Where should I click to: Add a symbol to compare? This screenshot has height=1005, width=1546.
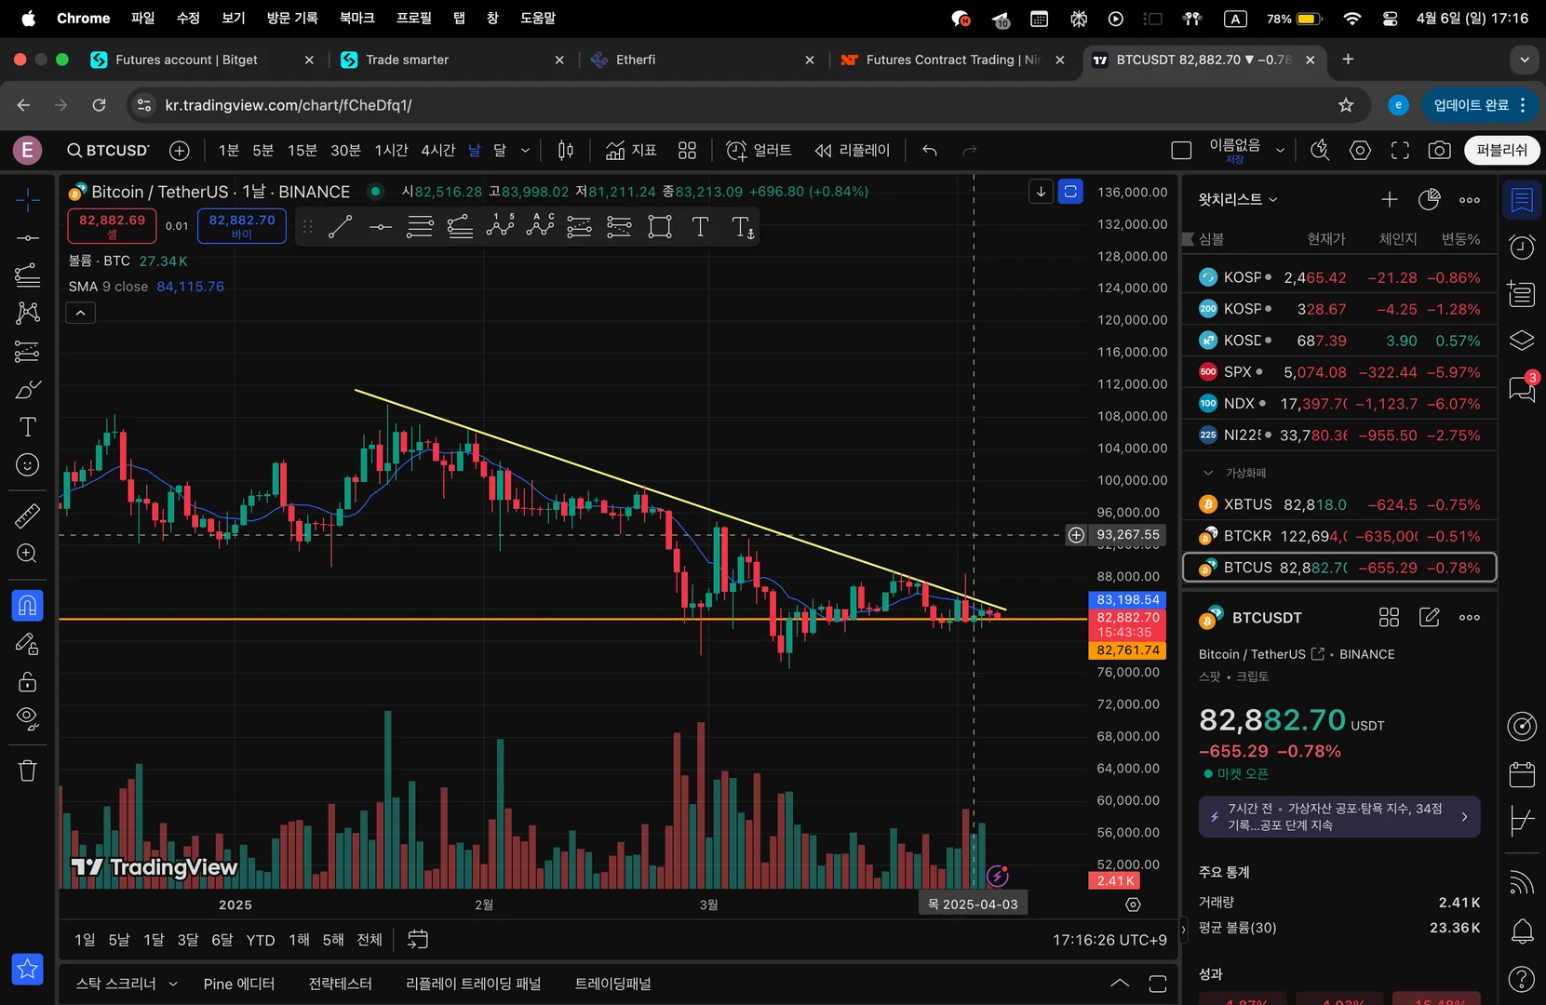(x=180, y=151)
